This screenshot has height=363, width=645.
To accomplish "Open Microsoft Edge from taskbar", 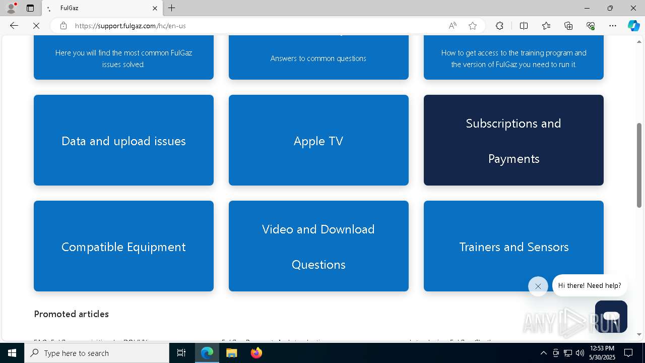I will pos(207,353).
